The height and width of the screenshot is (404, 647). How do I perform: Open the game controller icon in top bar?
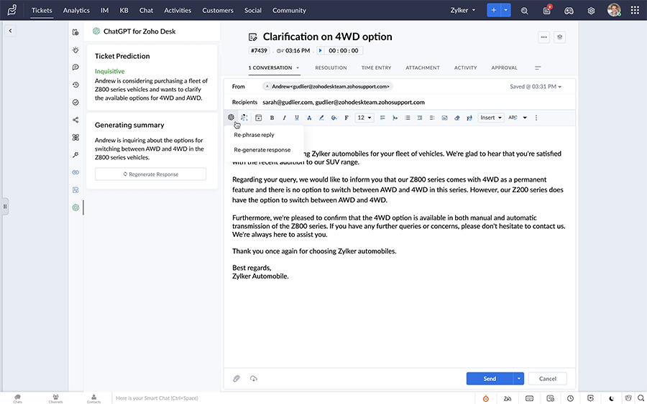[569, 11]
